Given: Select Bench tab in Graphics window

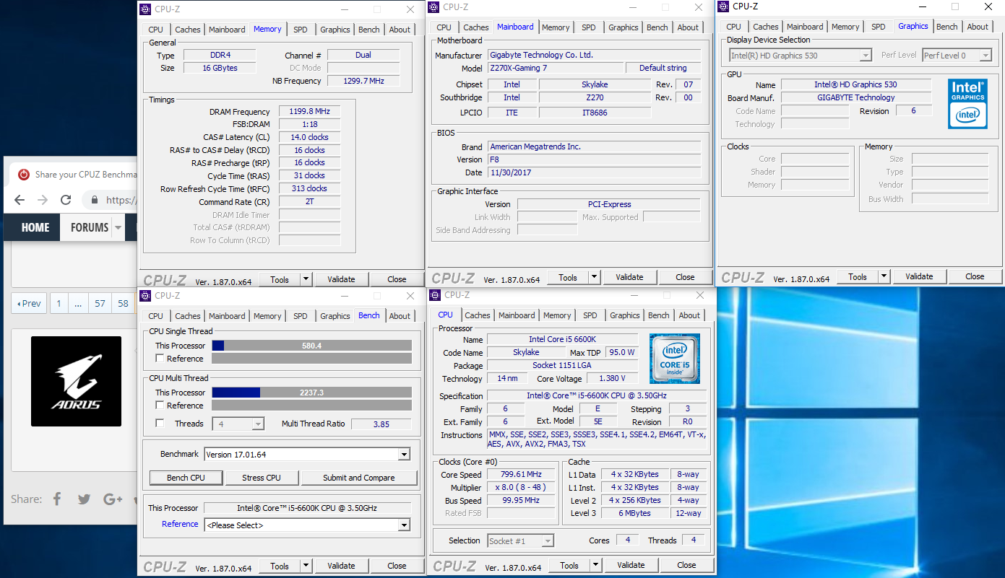Looking at the screenshot, I should tap(946, 27).
